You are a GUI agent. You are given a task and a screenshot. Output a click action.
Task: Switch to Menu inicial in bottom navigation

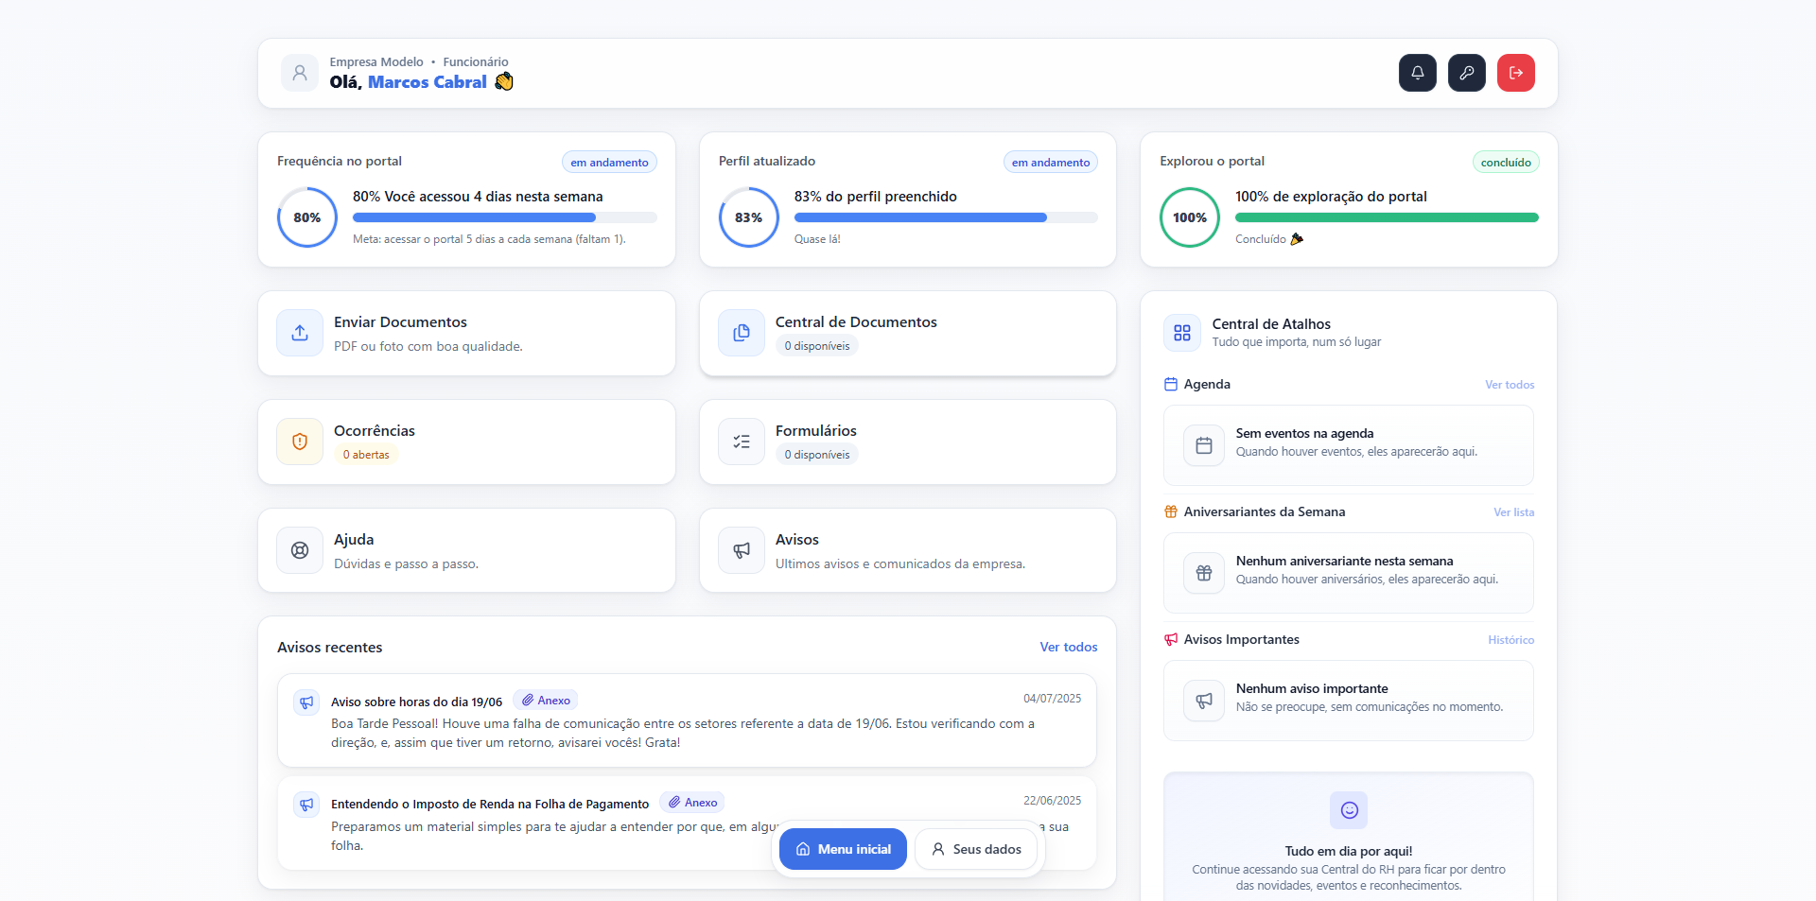point(843,849)
